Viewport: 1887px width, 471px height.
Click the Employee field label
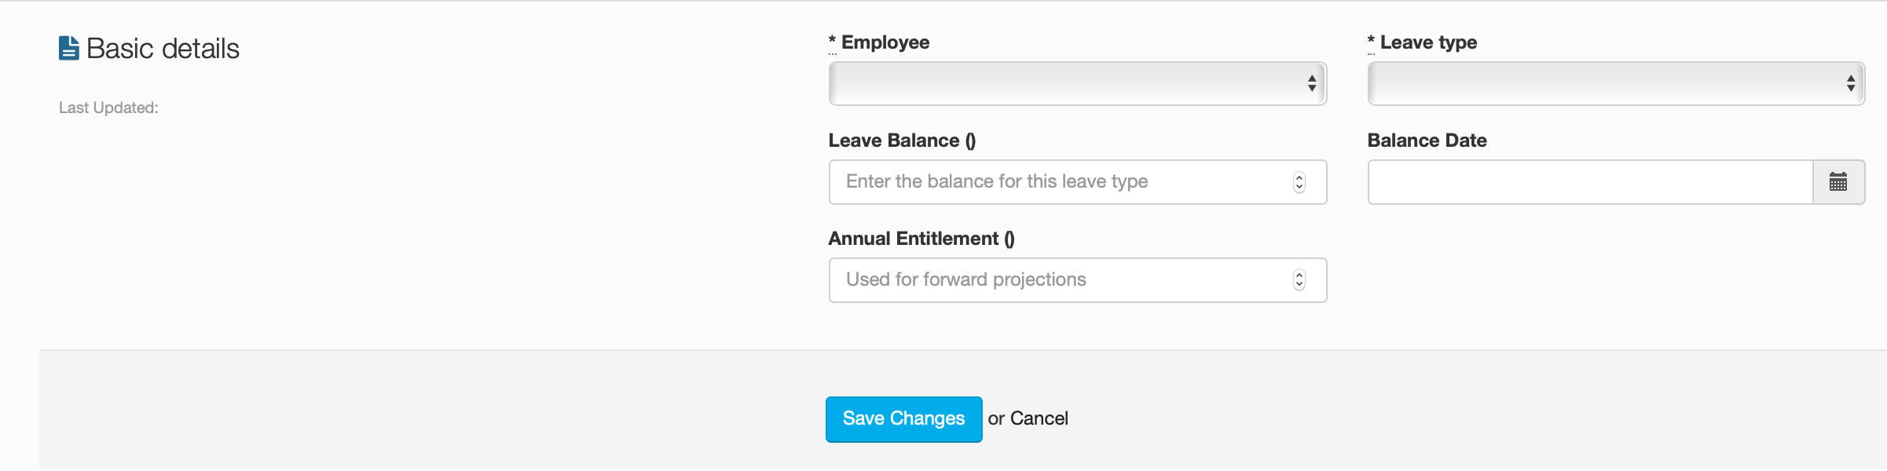(x=885, y=42)
